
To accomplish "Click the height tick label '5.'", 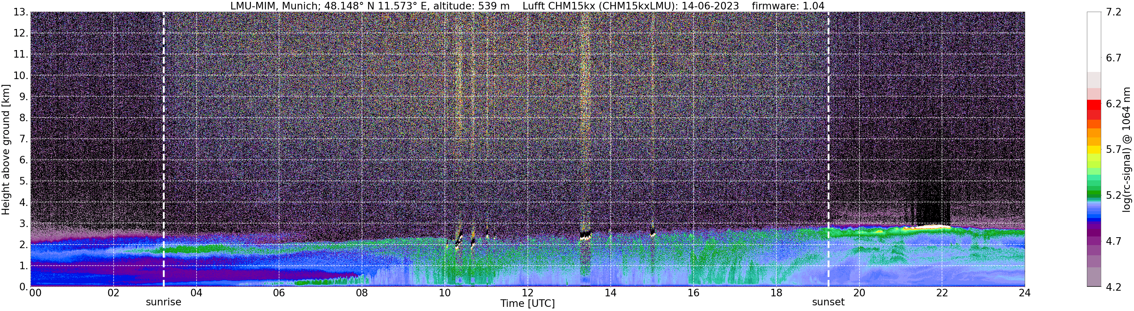I will [24, 181].
